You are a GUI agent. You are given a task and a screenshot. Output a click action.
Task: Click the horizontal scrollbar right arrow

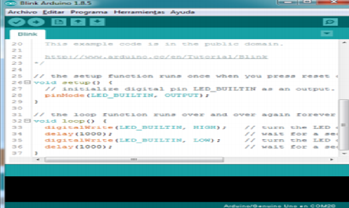pyautogui.click(x=332, y=159)
